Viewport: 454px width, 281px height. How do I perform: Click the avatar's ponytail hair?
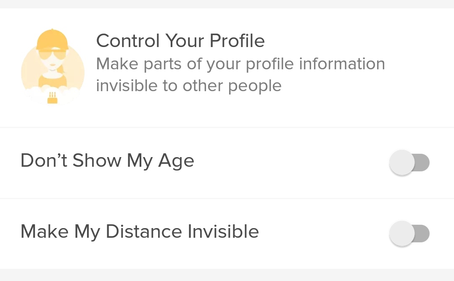(63, 68)
